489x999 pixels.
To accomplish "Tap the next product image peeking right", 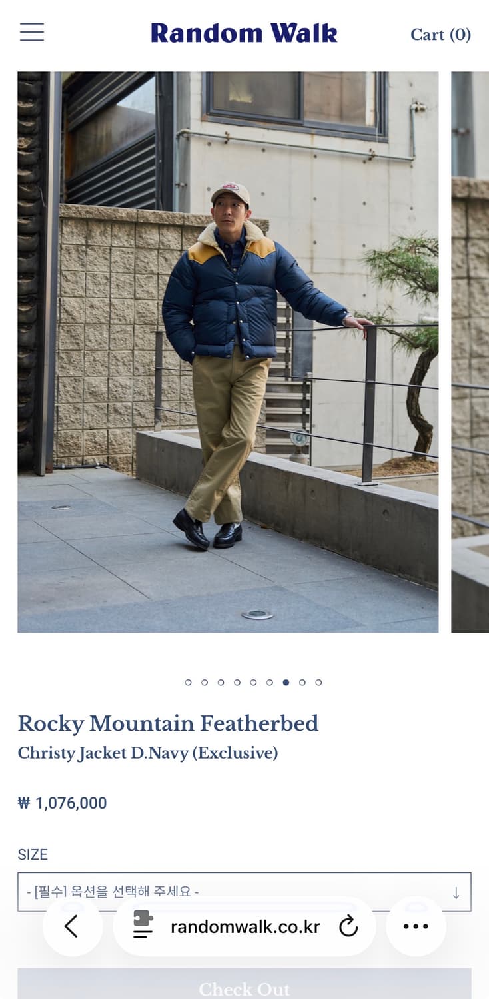I will [470, 352].
